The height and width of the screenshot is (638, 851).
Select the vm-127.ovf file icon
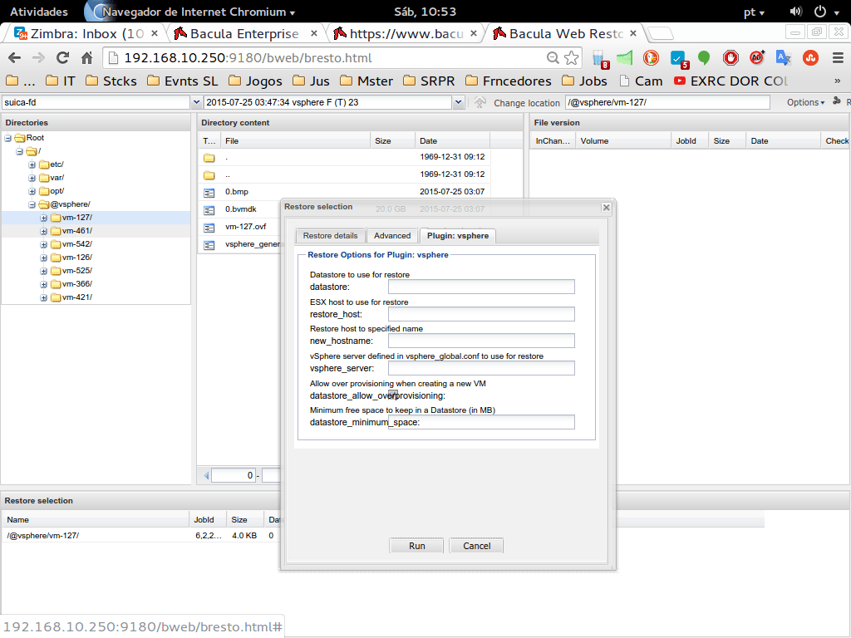[209, 228]
